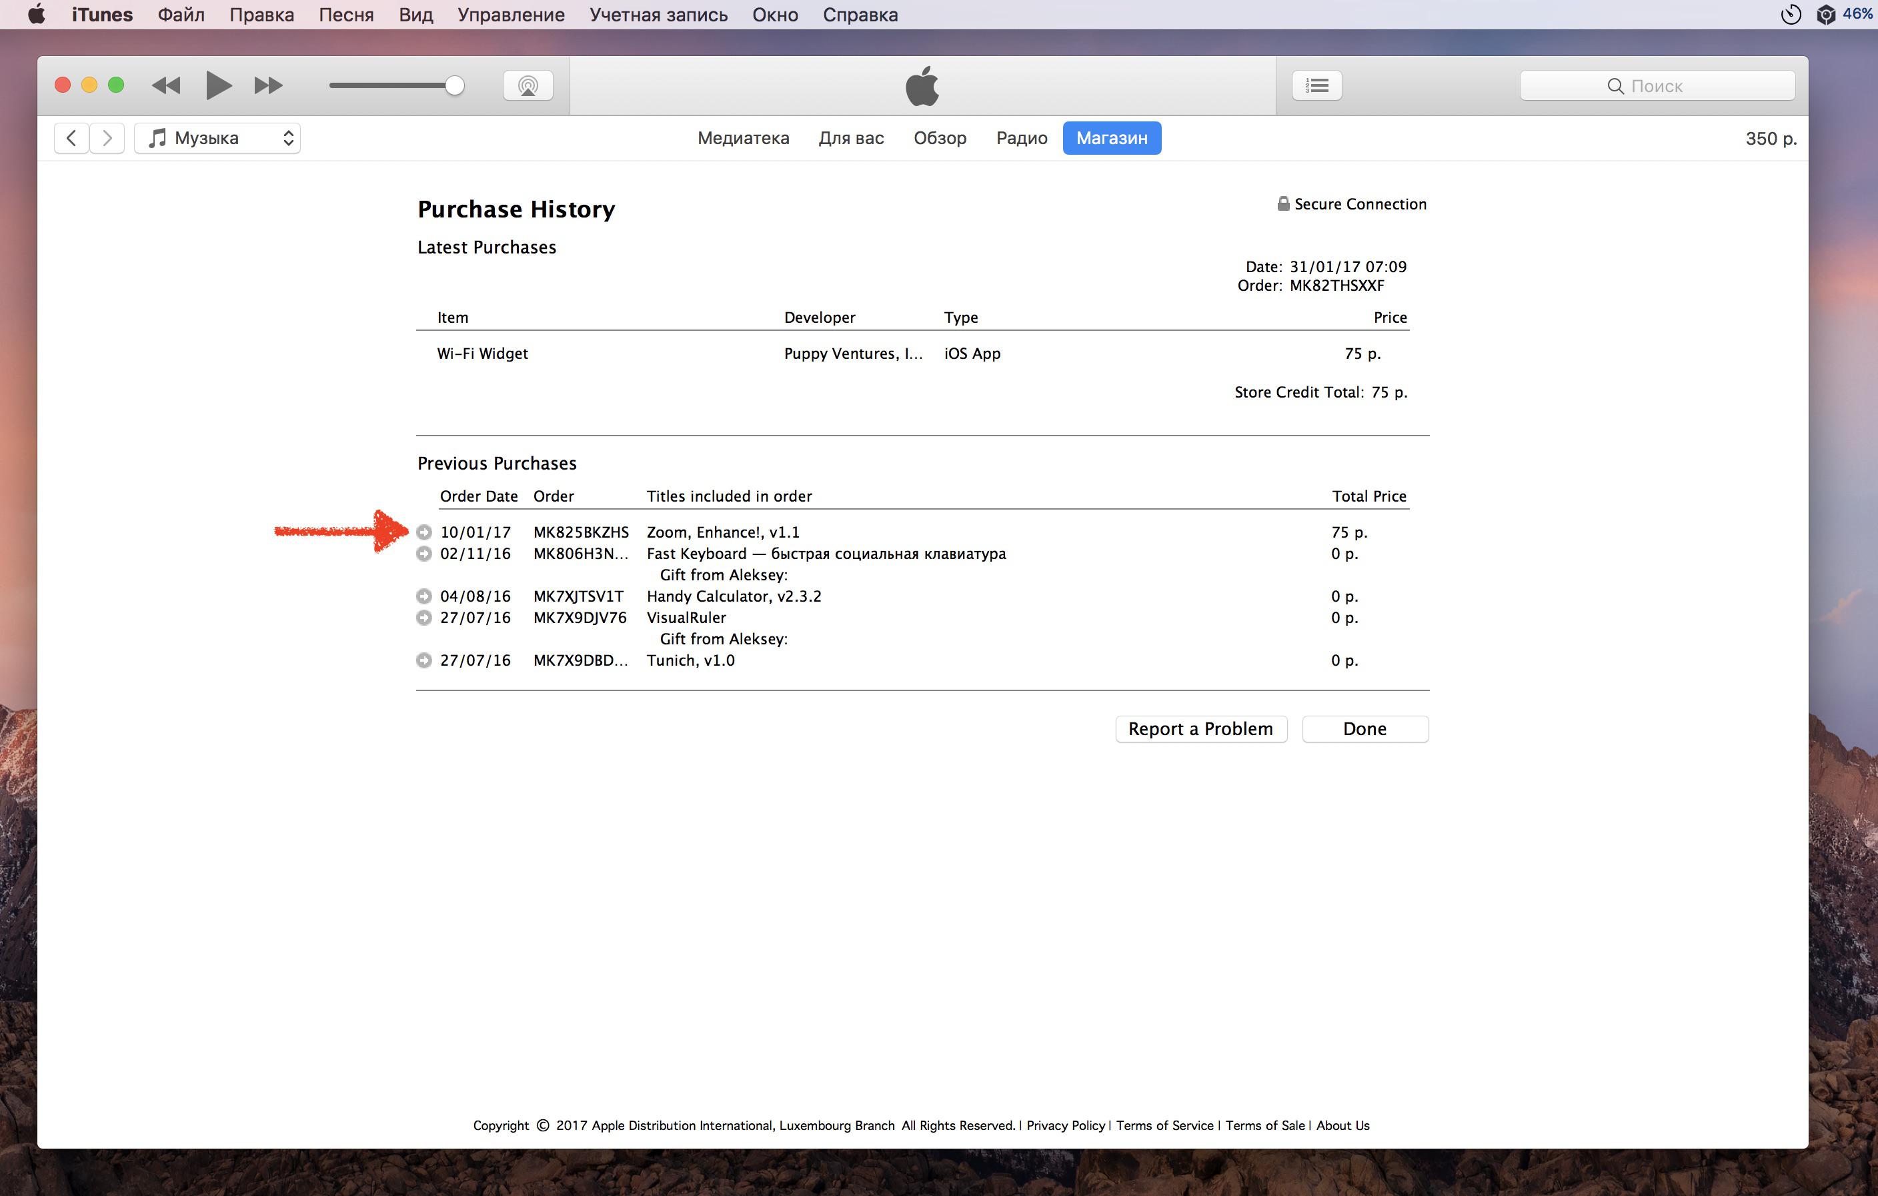The height and width of the screenshot is (1196, 1878).
Task: Switch to the Обзор tab
Action: point(940,138)
